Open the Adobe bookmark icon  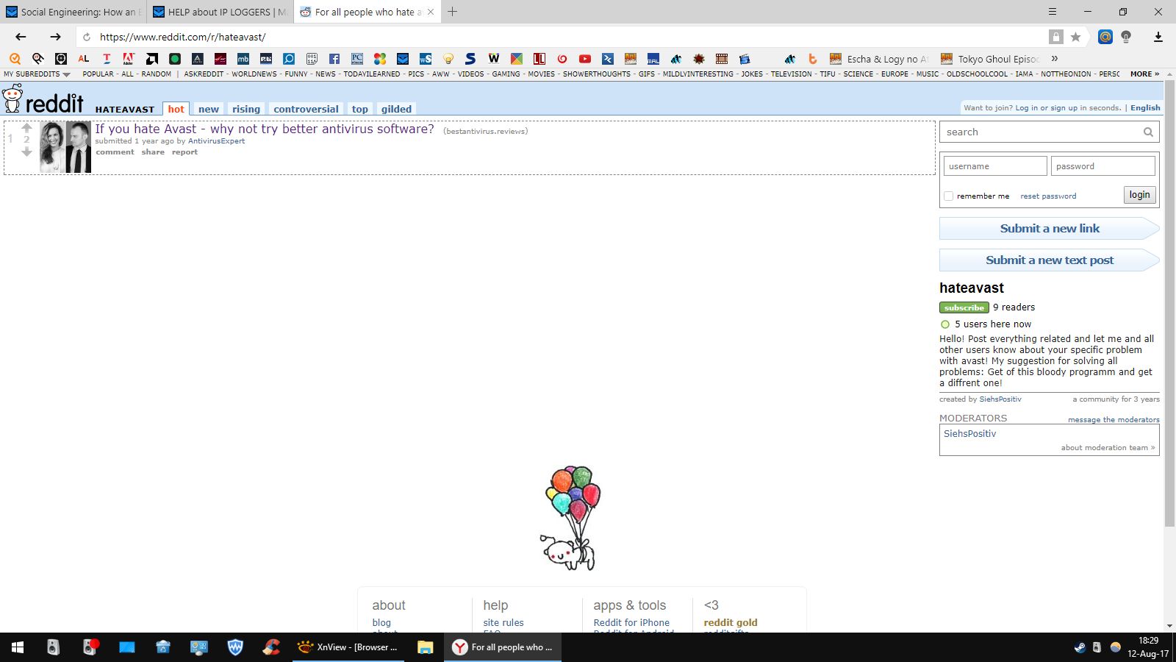coord(129,59)
